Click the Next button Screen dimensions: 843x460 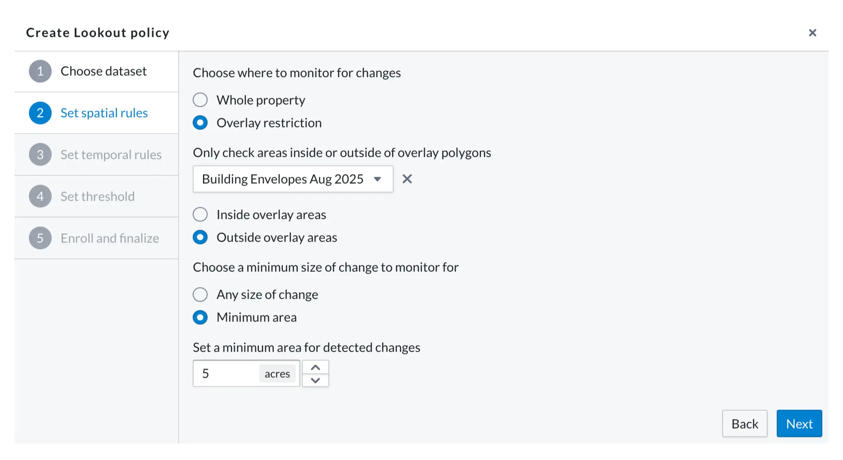[799, 424]
